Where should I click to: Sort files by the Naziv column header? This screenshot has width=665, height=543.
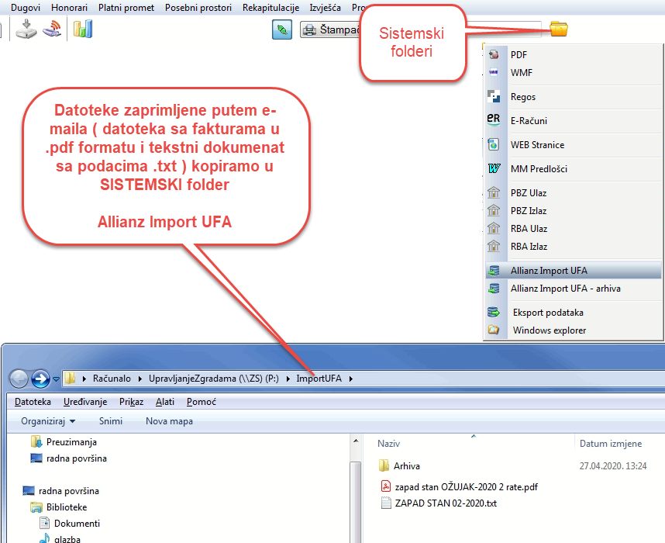click(388, 444)
